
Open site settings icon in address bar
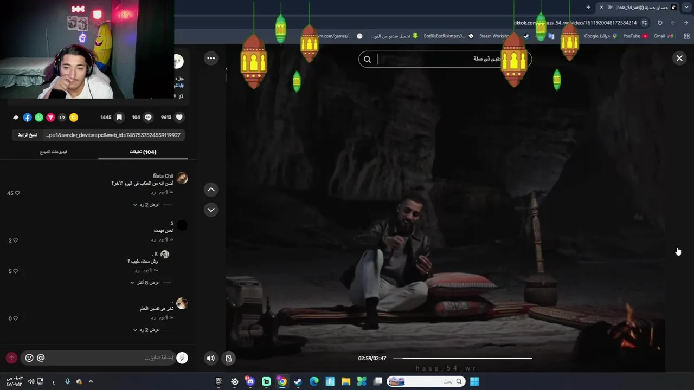click(x=644, y=23)
